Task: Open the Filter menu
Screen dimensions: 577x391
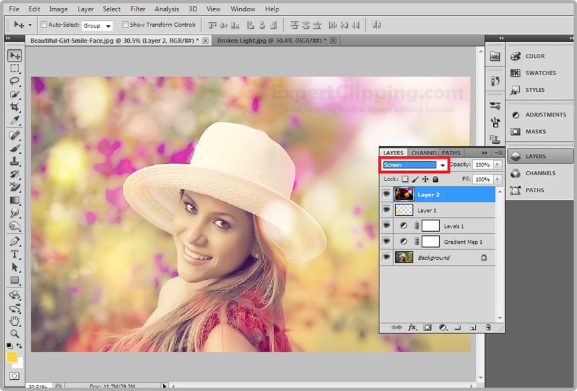Action: 138,9
